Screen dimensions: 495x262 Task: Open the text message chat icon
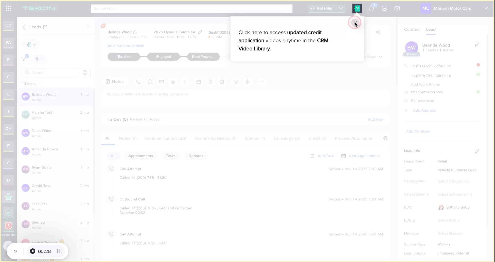150,82
